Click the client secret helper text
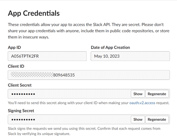 pyautogui.click(x=89, y=103)
